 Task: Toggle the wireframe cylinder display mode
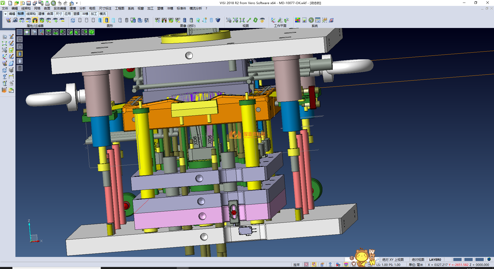coord(80,20)
